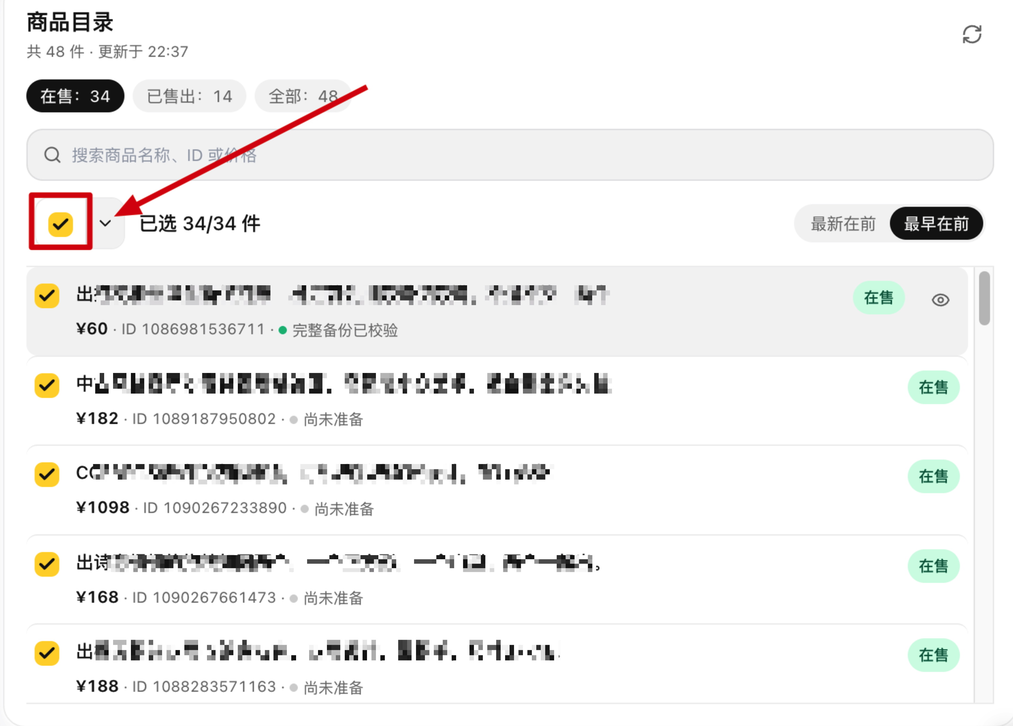Viewport: 1013px width, 726px height.
Task: Sort by 最新在前
Action: pyautogui.click(x=843, y=224)
